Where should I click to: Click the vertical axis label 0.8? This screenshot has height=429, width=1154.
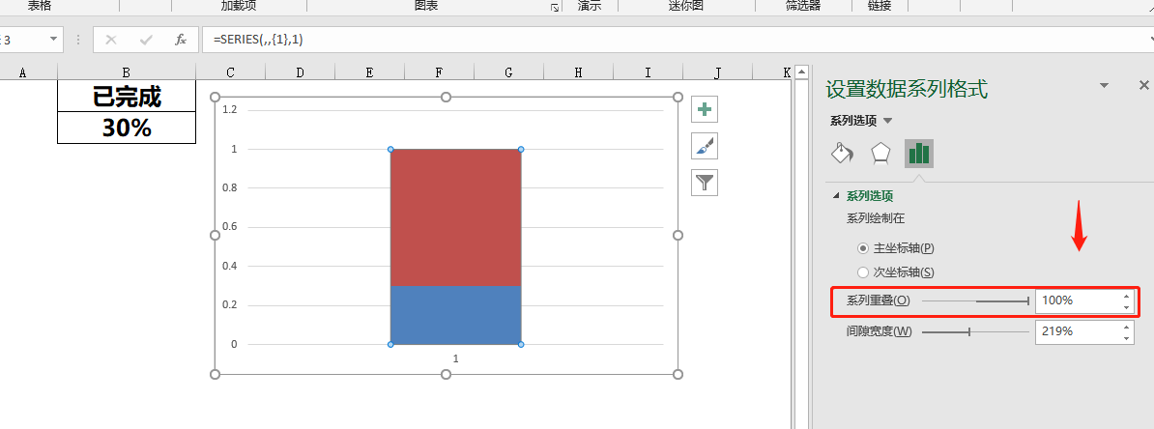(x=230, y=187)
